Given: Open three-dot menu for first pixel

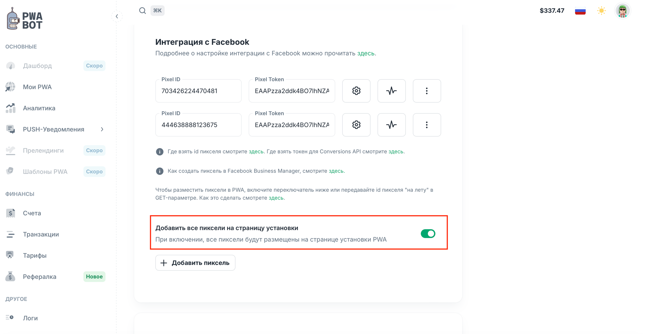Looking at the screenshot, I should [x=427, y=91].
